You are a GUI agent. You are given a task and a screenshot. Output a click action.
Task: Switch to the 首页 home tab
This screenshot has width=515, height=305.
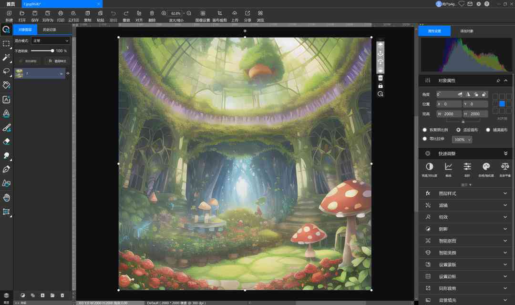(x=11, y=4)
